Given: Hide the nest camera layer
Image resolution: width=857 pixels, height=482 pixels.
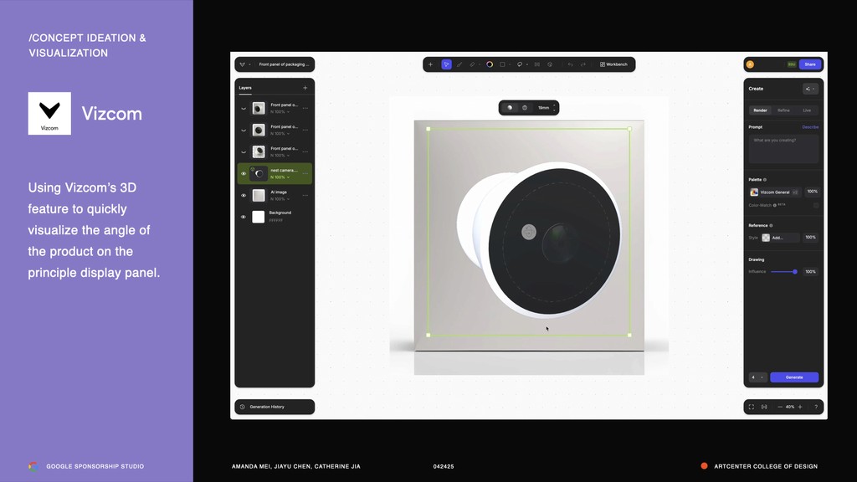Looking at the screenshot, I should 244,174.
